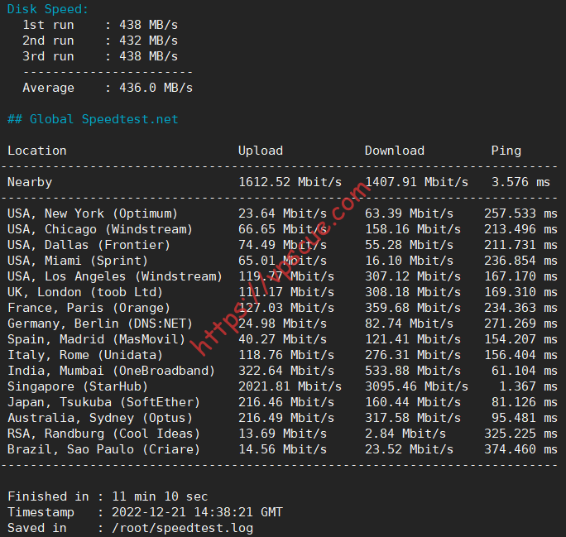This screenshot has height=537, width=566.
Task: Click Paris download 359.68 Mbit/s
Action: tap(413, 308)
